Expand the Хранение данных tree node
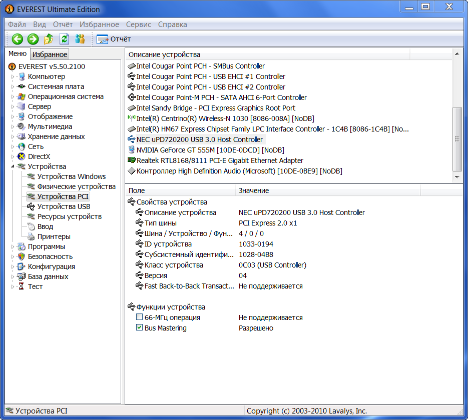Screen dimensions: 468x420 (13, 136)
